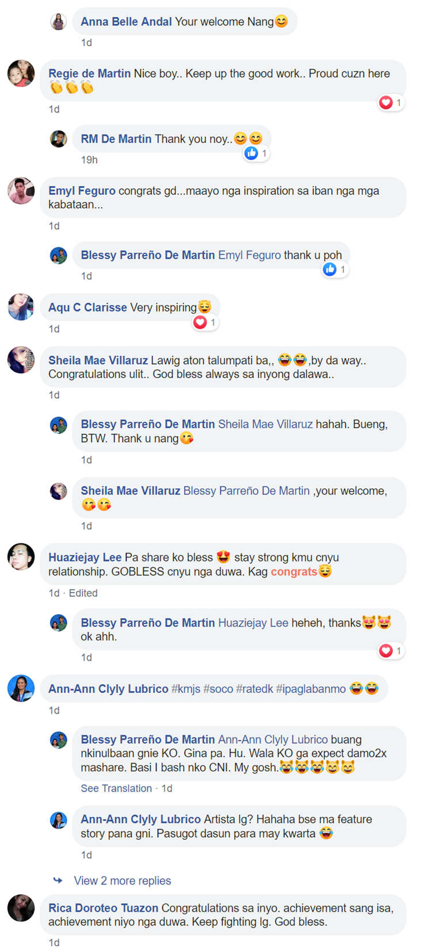Open Emyl Feguro's profile name link

82,191
